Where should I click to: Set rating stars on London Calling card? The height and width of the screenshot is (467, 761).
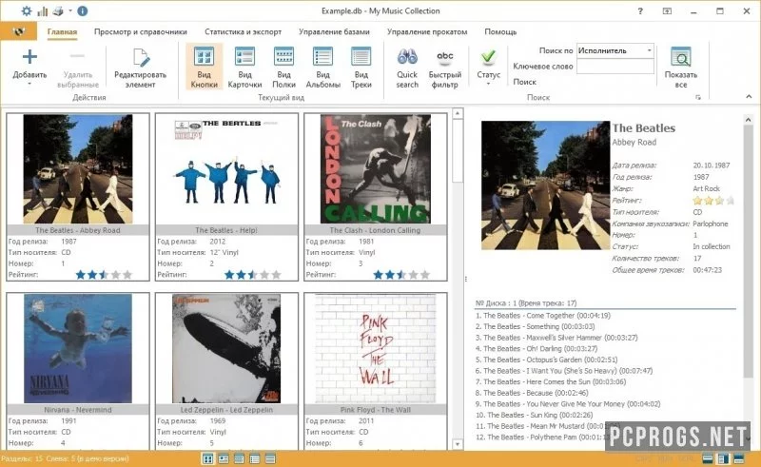401,275
